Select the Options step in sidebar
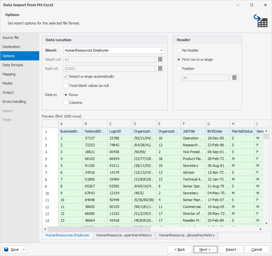 pyautogui.click(x=20, y=56)
